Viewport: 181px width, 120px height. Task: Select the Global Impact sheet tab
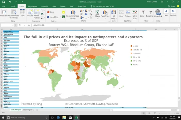[x=16, y=110]
